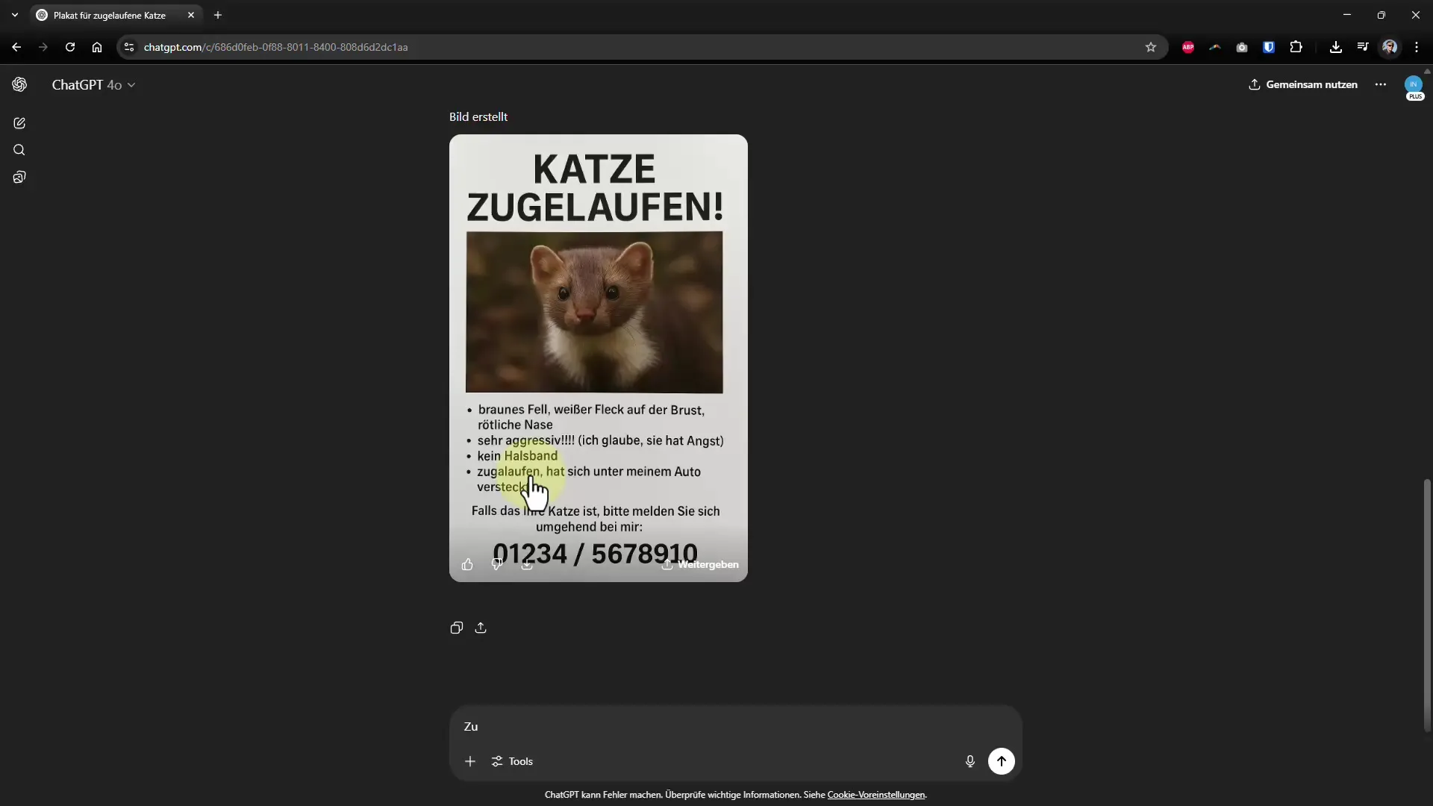The image size is (1433, 806).
Task: Start a new chat with the pencil icon
Action: pyautogui.click(x=19, y=123)
